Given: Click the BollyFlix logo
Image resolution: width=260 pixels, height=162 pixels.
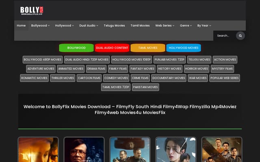Looking at the screenshot, I should click(x=32, y=11).
